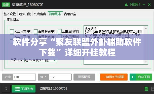Click 一键添加到桌面 orange button
Screen dimensions: 154x94
coord(114,77)
